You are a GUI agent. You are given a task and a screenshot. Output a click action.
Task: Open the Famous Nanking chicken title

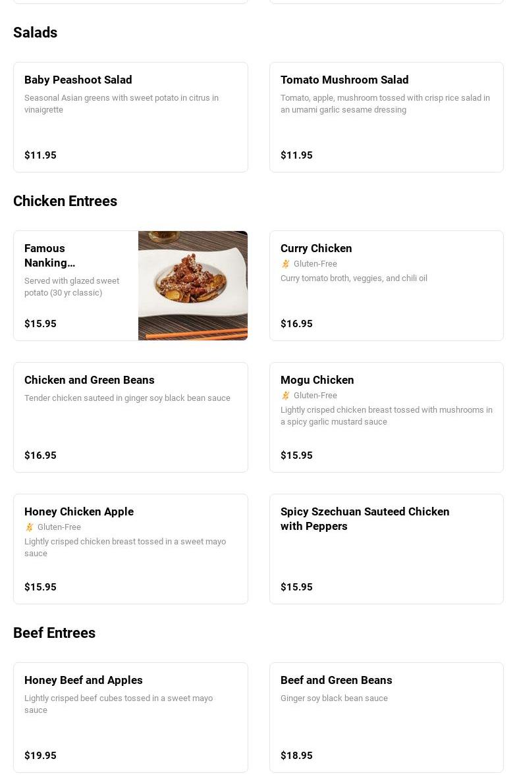point(49,255)
